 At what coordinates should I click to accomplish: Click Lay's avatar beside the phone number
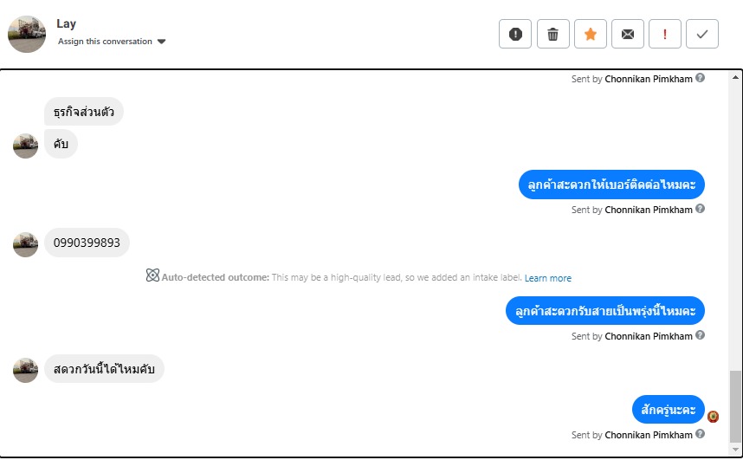click(26, 244)
